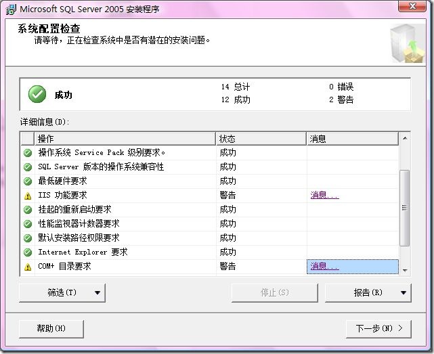Screen dimensions: 434x354
Task: Click the yellow warning icon beside IIS 功能要求
Action: [x=28, y=196]
